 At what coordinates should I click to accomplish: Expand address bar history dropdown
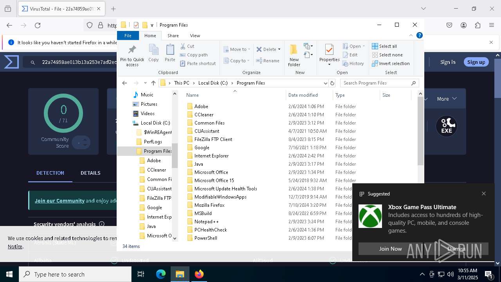coord(325,83)
